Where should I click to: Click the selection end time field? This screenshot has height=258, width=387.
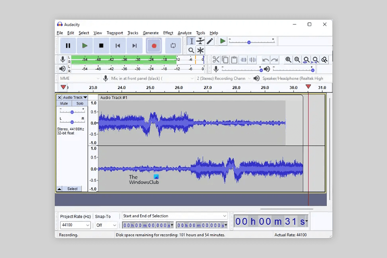coord(202,225)
